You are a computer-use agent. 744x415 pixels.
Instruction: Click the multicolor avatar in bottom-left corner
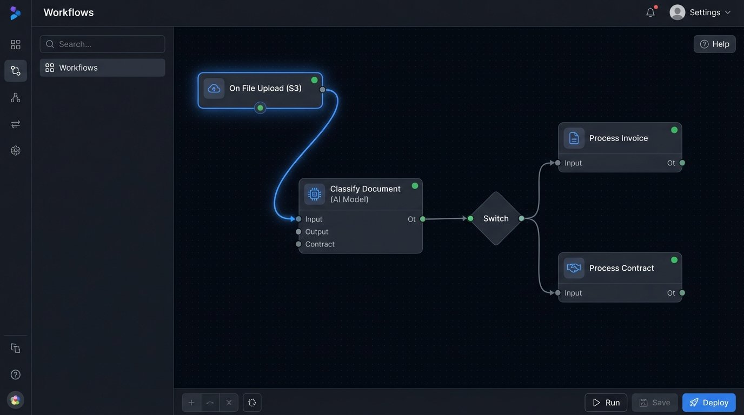click(x=16, y=400)
